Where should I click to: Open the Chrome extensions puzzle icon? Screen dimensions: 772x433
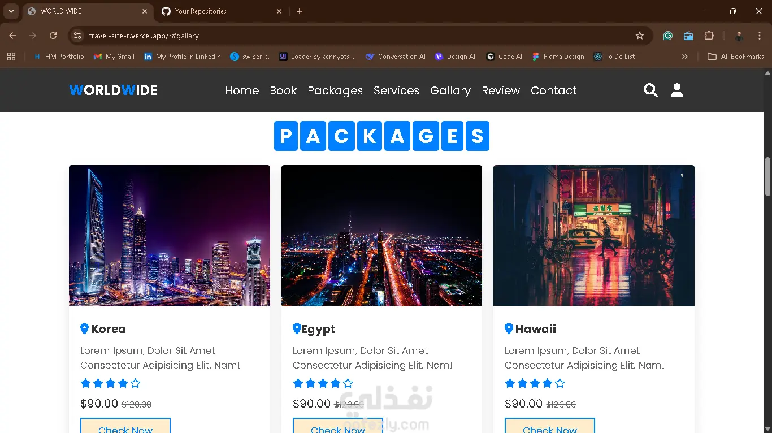[x=709, y=36]
